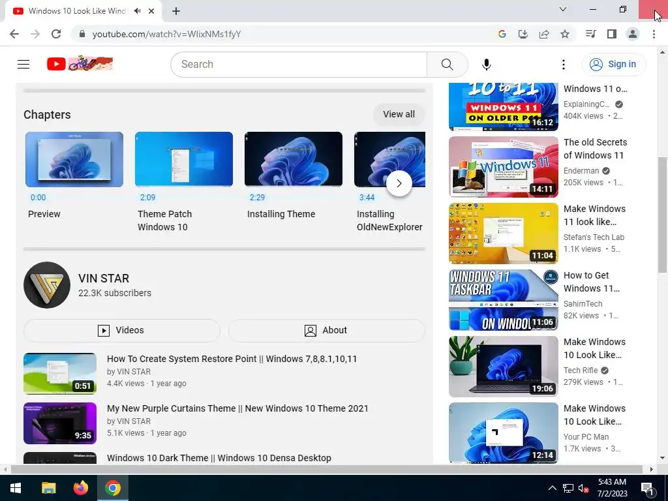Click the VIN STAR channel name
Viewport: 668px width, 501px height.
(104, 278)
